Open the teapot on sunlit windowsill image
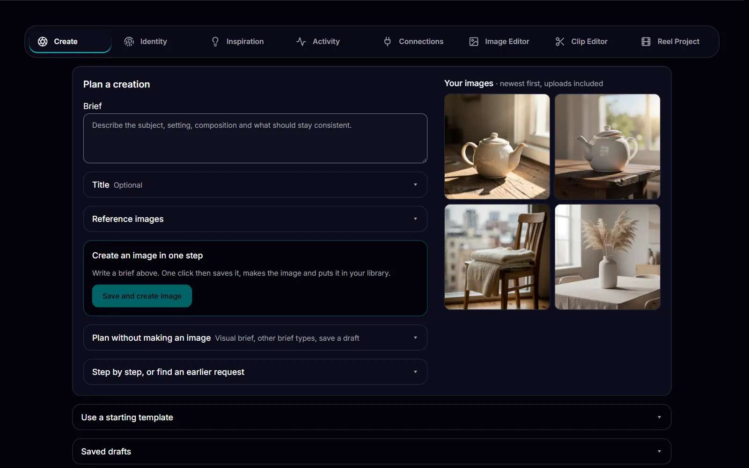 497,146
